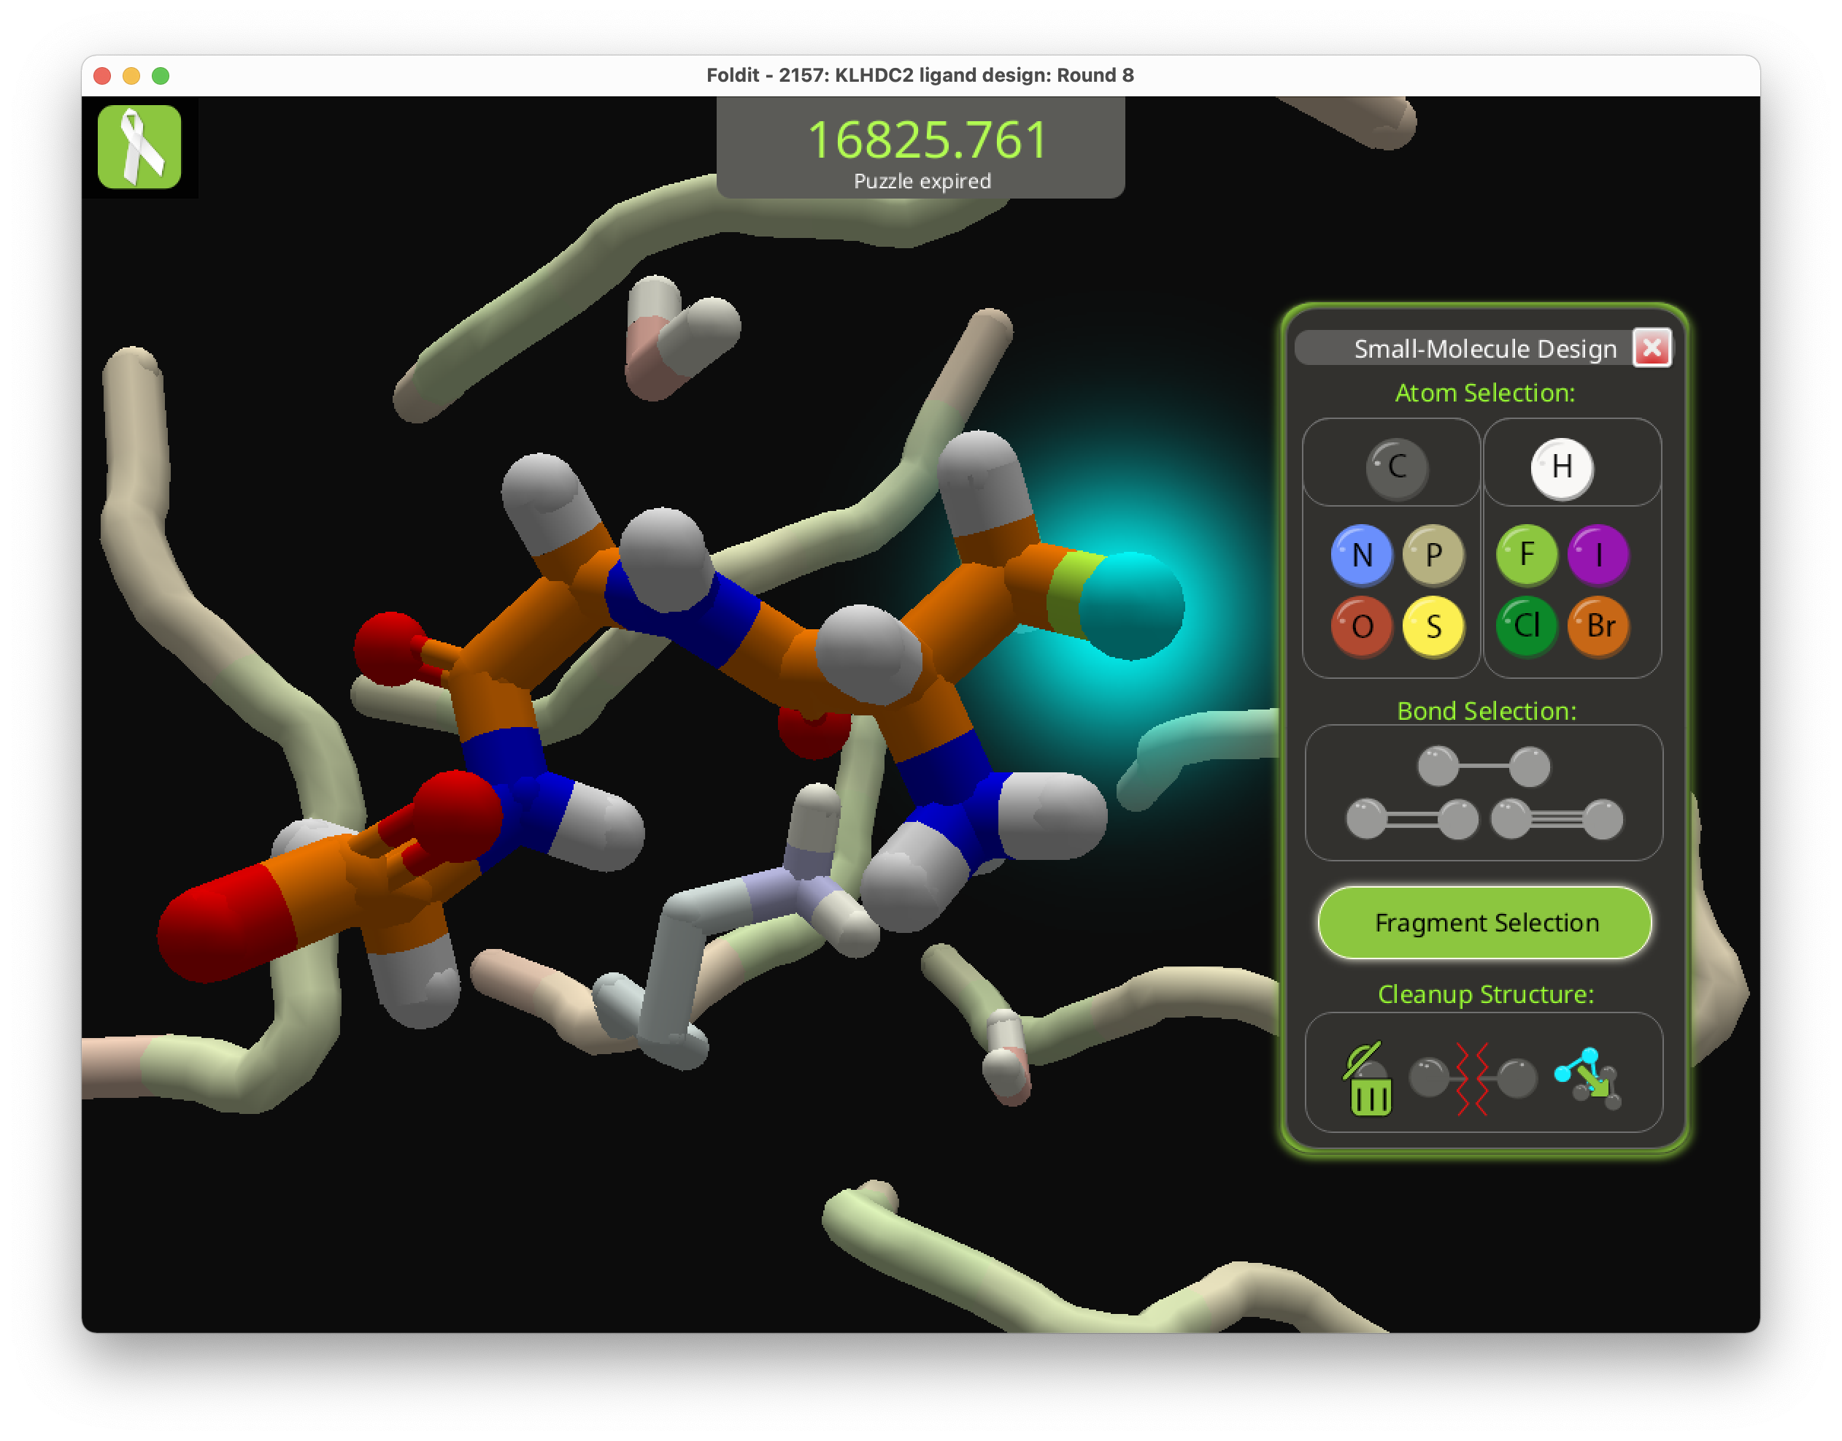Choose the Sulfur atom

1433,627
